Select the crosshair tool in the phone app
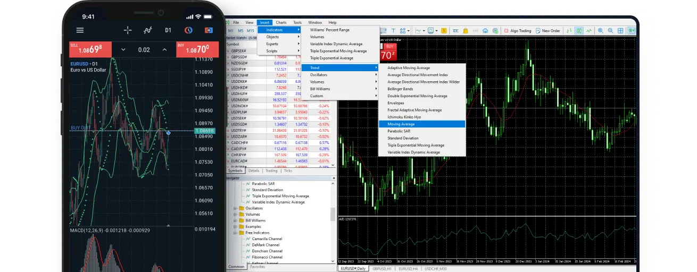The width and height of the screenshot is (697, 272). click(x=128, y=30)
